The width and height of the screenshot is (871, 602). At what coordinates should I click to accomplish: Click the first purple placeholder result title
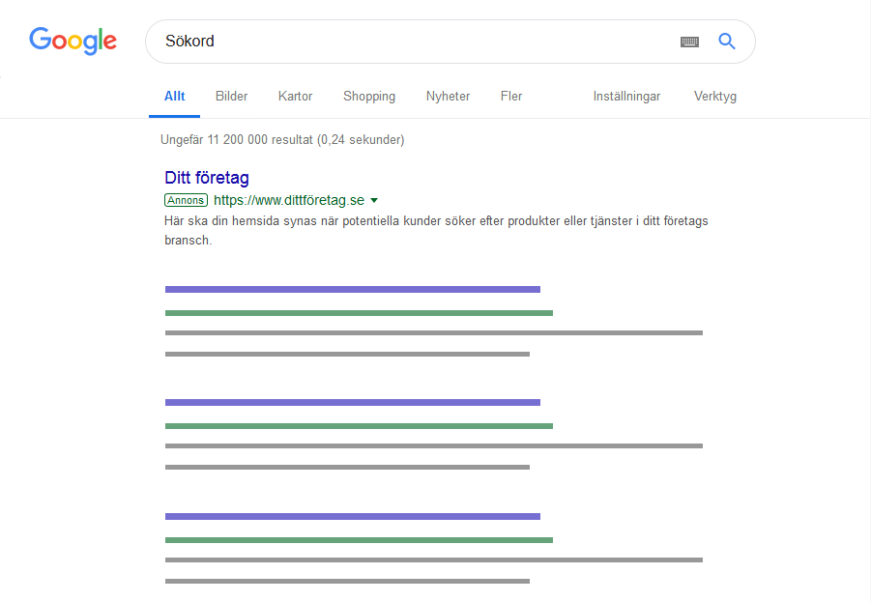point(353,289)
